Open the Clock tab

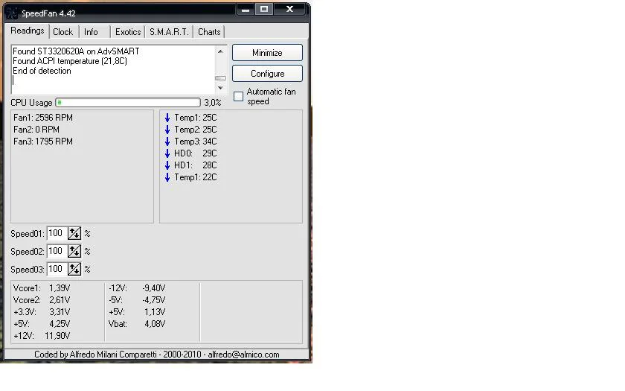[x=63, y=32]
